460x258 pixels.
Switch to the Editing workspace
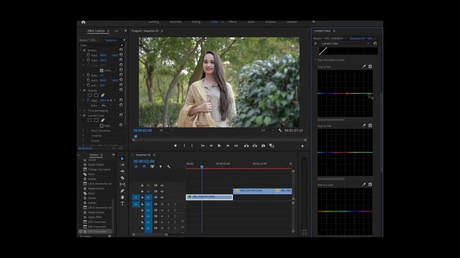196,22
